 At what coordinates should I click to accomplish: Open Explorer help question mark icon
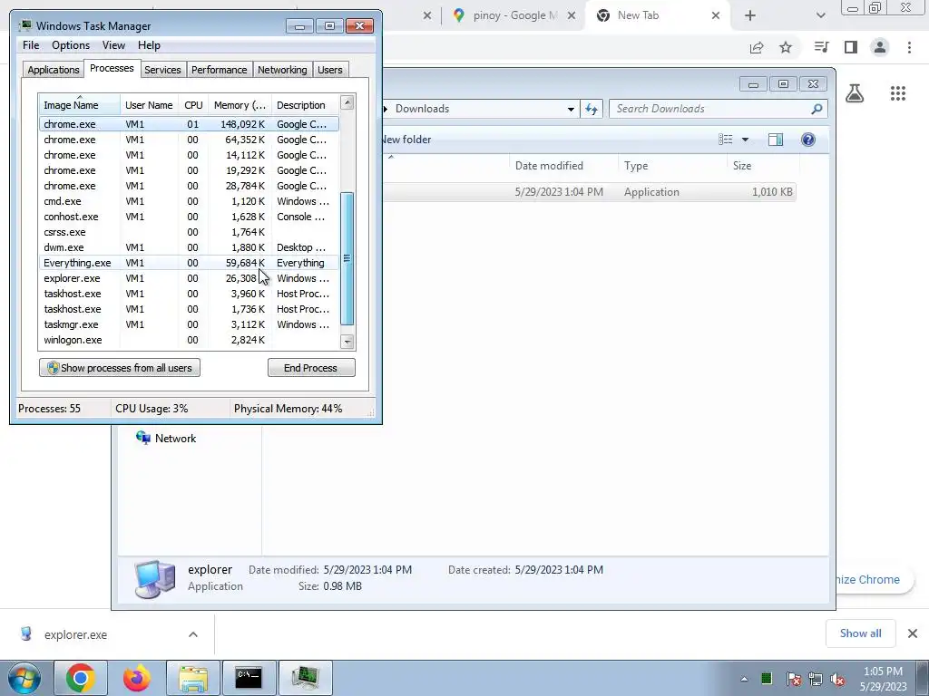pos(808,140)
